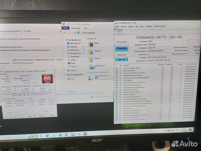Select OneDrive in the Explorer sidebar
Screen dimensions: 201x151
(72, 70)
